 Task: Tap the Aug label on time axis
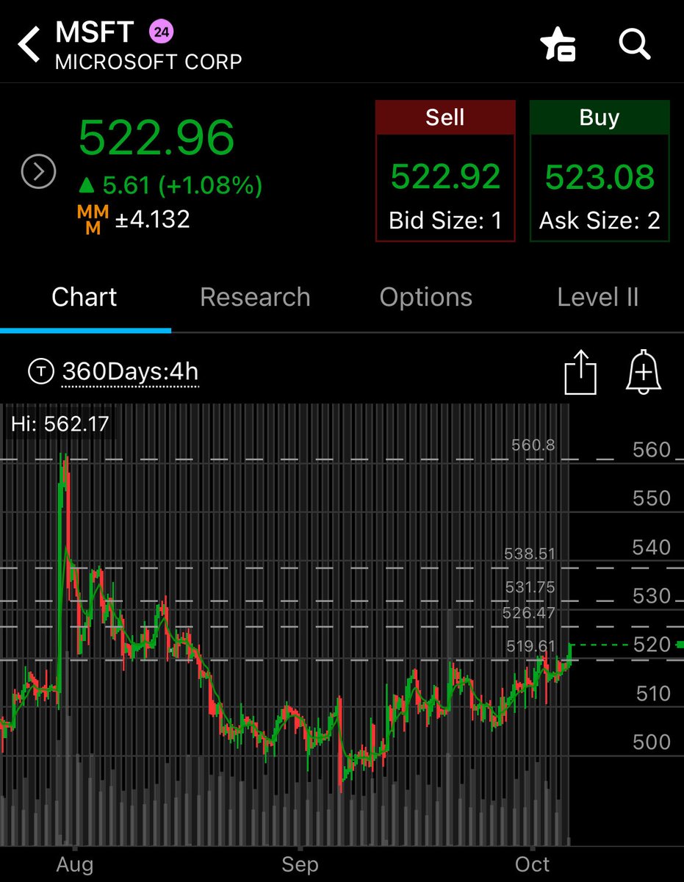click(x=74, y=864)
